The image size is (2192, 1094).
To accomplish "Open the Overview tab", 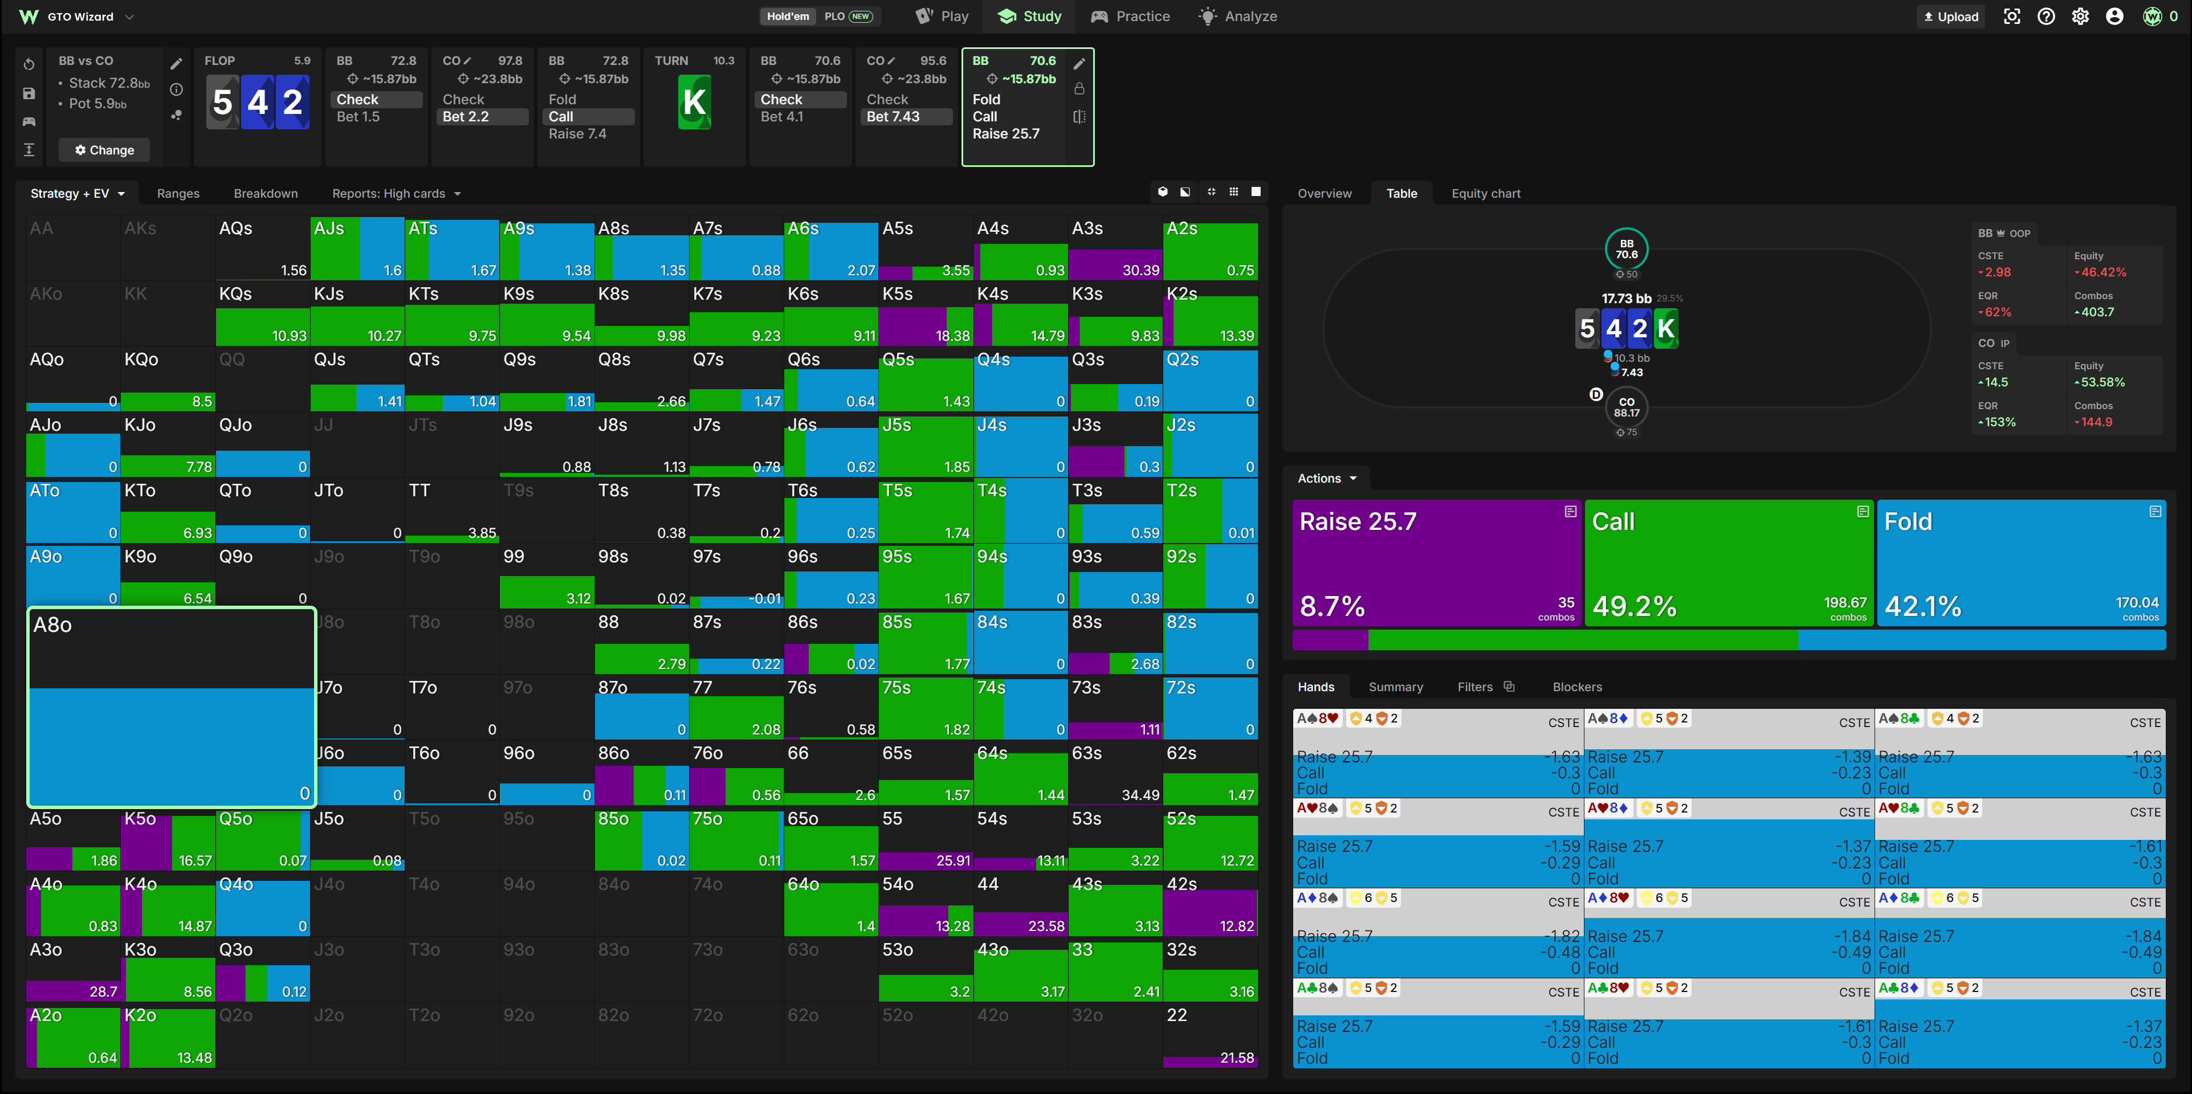I will click(x=1324, y=193).
